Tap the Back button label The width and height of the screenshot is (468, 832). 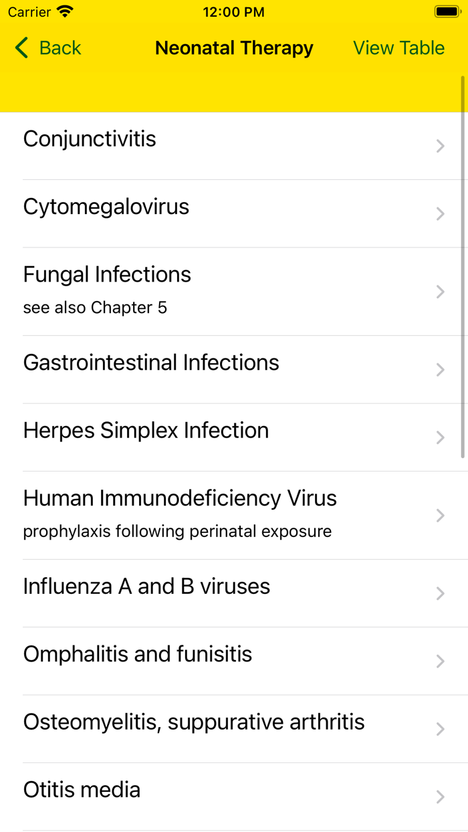tap(60, 48)
